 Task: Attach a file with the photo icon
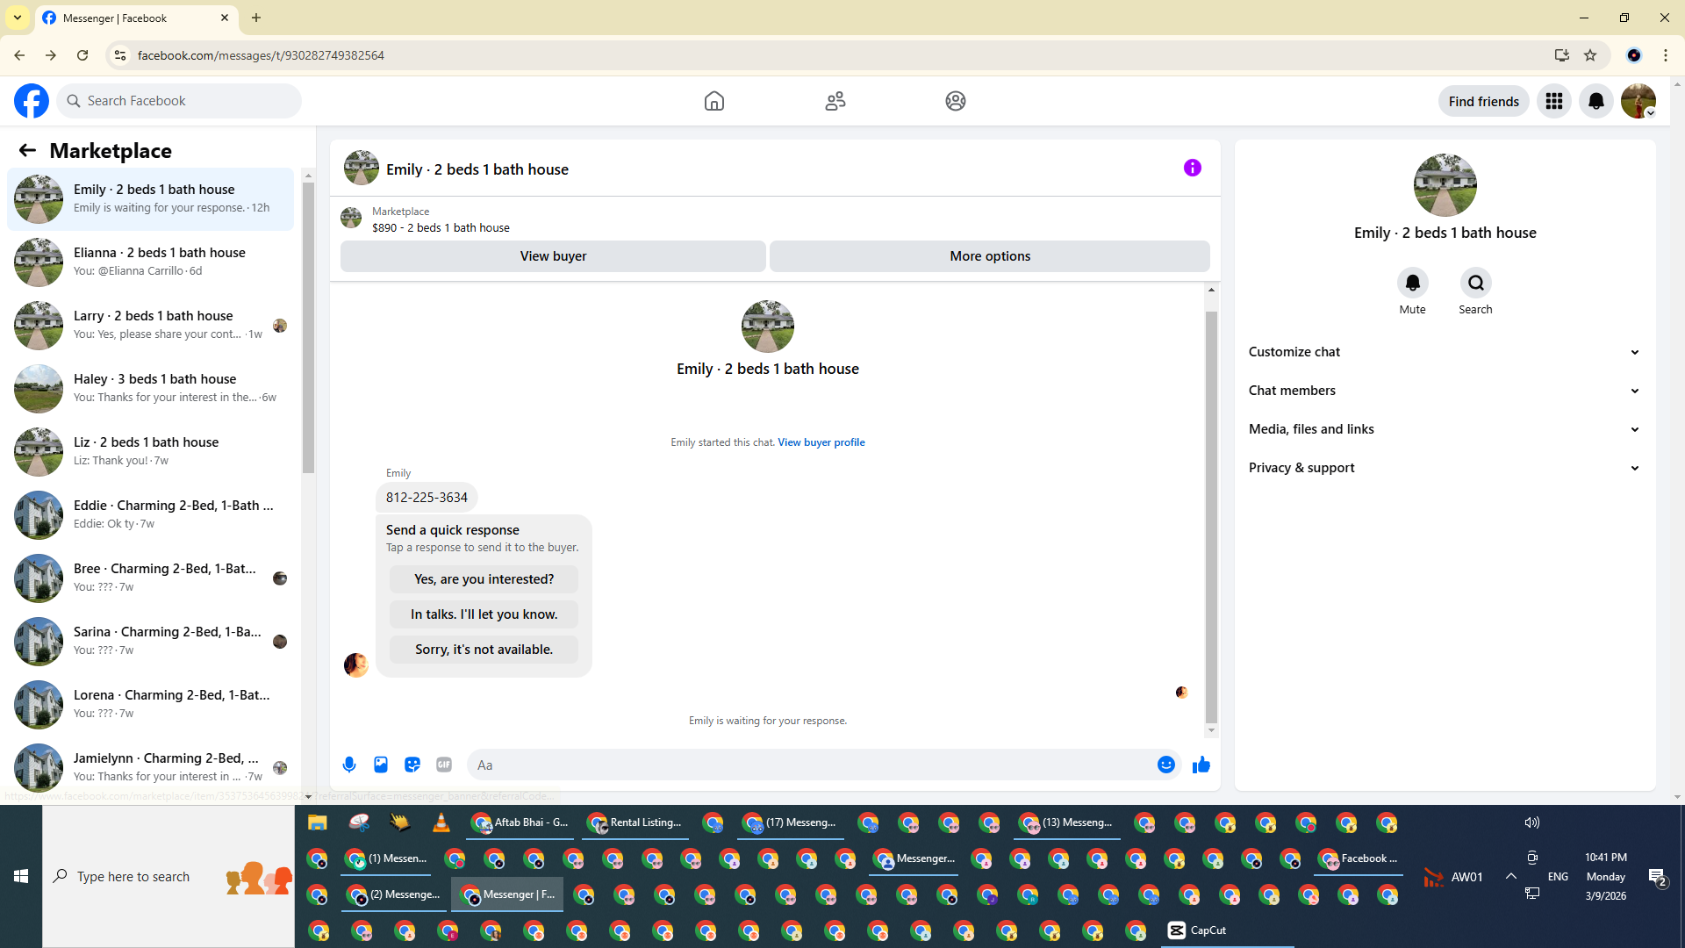click(381, 765)
